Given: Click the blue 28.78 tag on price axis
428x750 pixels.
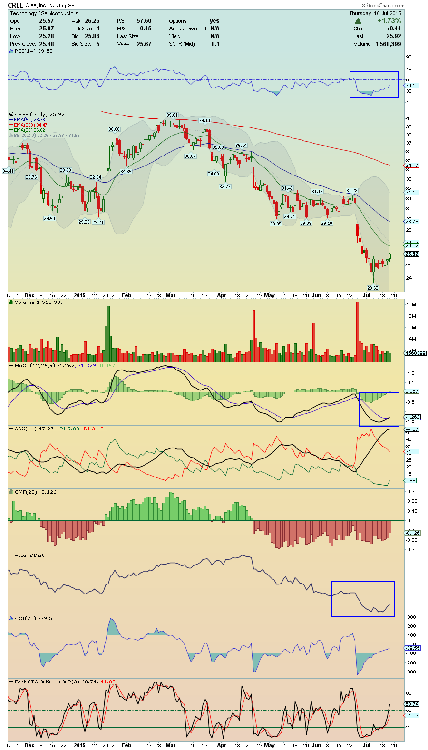Looking at the screenshot, I should [x=412, y=222].
